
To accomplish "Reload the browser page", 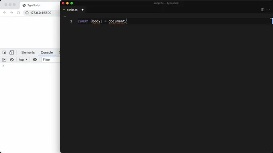I will click(x=18, y=13).
